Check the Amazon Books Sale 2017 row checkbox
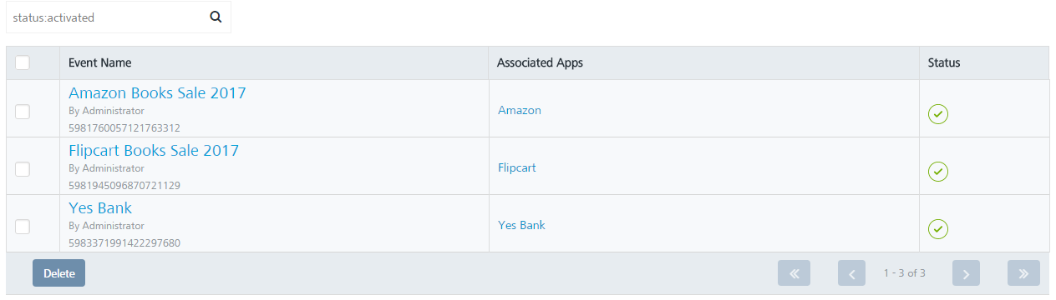Screen dimensions: 1056x300 point(23,112)
